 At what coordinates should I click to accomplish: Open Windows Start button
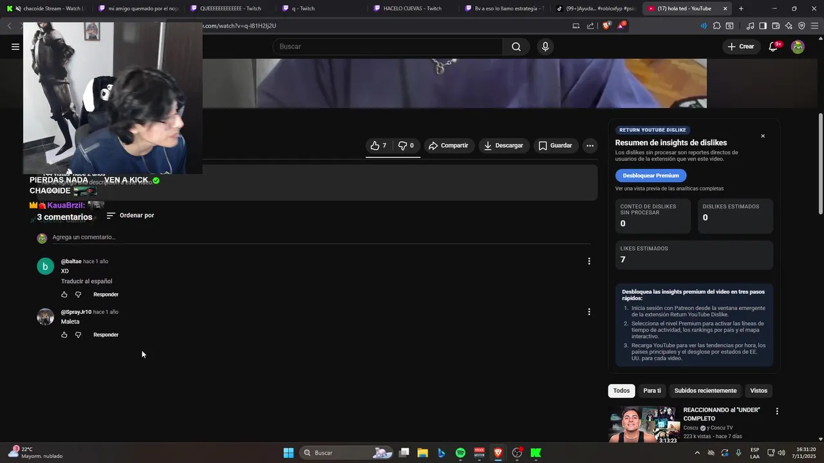pos(288,453)
